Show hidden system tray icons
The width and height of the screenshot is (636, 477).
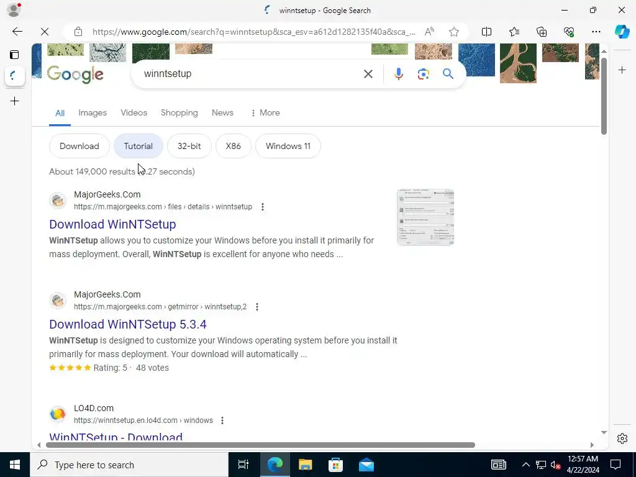click(525, 465)
